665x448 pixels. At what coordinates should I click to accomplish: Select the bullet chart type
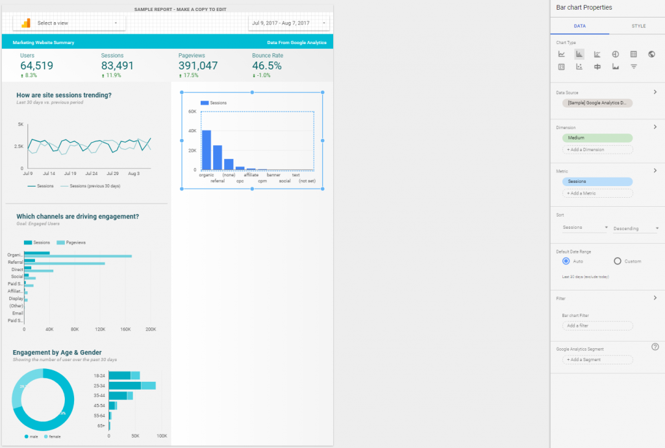(597, 67)
